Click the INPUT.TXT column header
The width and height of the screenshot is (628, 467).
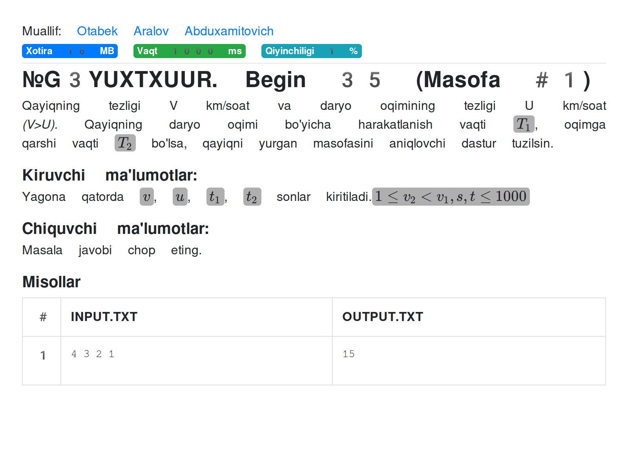[x=104, y=317]
